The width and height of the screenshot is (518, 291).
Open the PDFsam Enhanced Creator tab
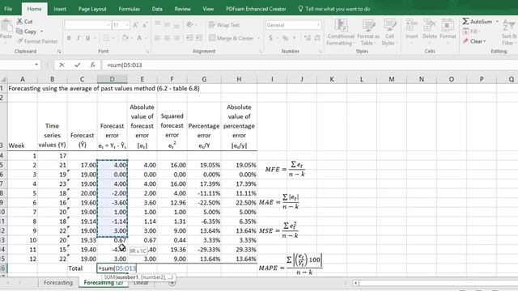tap(256, 9)
